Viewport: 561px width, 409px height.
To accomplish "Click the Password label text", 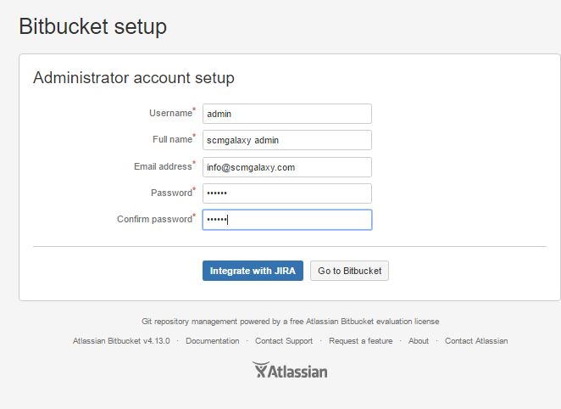I will coord(171,193).
